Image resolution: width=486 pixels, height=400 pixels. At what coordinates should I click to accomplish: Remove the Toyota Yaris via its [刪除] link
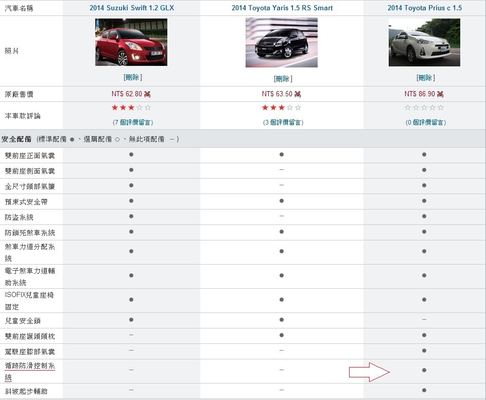pyautogui.click(x=283, y=79)
